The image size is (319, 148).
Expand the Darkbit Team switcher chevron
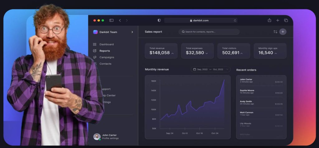click(x=132, y=32)
